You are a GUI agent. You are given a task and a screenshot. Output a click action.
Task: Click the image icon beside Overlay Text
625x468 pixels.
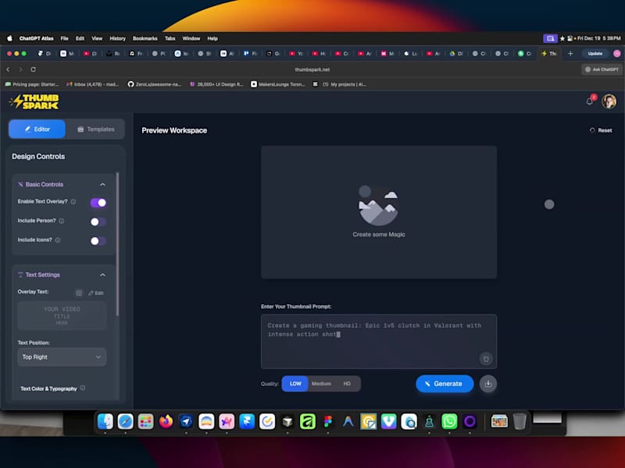pyautogui.click(x=80, y=292)
